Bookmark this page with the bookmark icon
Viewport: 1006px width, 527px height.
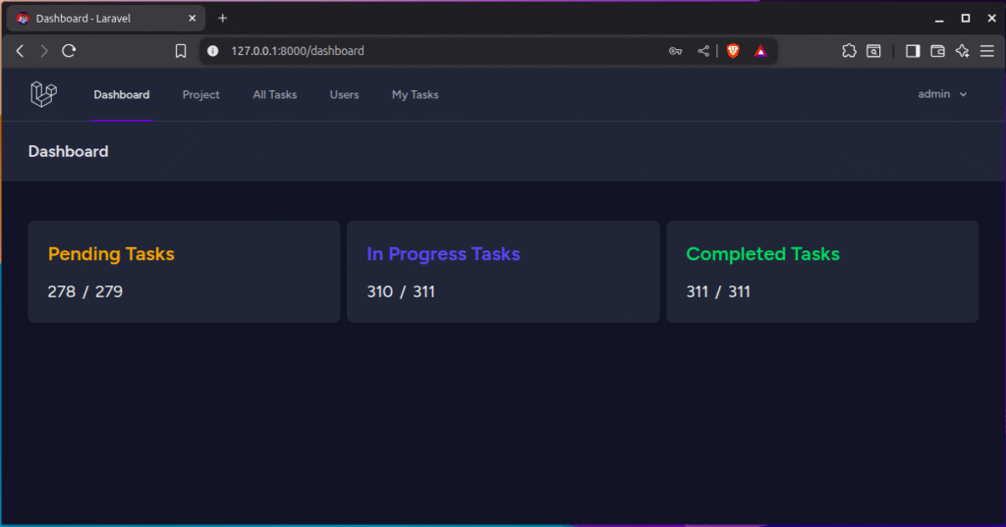click(x=181, y=51)
